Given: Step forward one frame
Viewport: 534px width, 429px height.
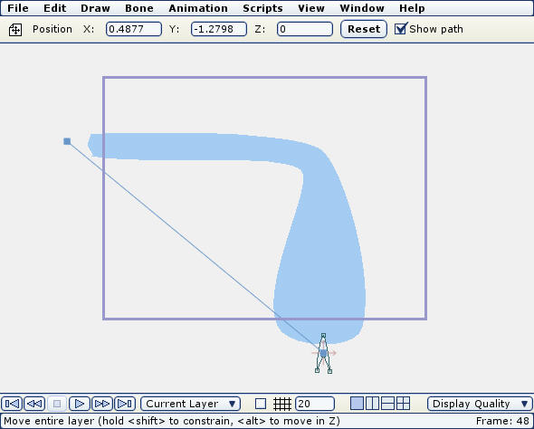Looking at the screenshot, I should 102,404.
